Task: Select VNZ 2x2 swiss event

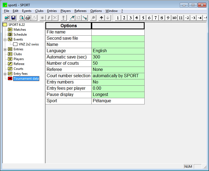Action: [x=28, y=44]
